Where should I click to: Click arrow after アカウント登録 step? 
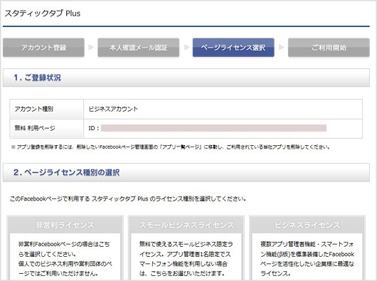pos(91,47)
